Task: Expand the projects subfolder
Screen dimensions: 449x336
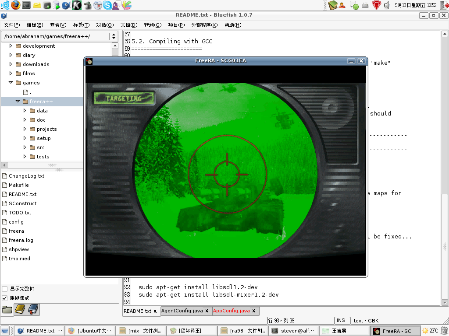Action: [25, 129]
